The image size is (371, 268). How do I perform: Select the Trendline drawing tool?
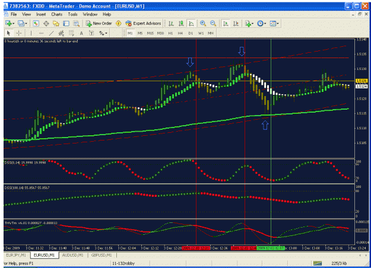[51, 33]
